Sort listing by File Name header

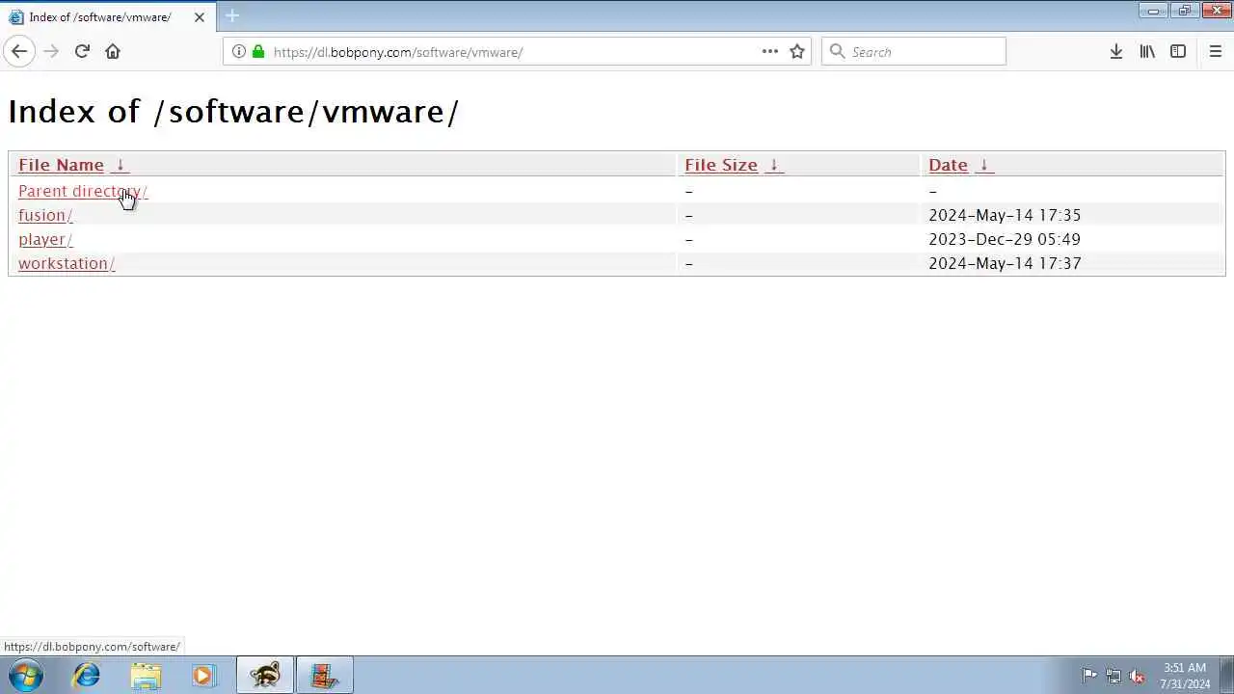[61, 165]
